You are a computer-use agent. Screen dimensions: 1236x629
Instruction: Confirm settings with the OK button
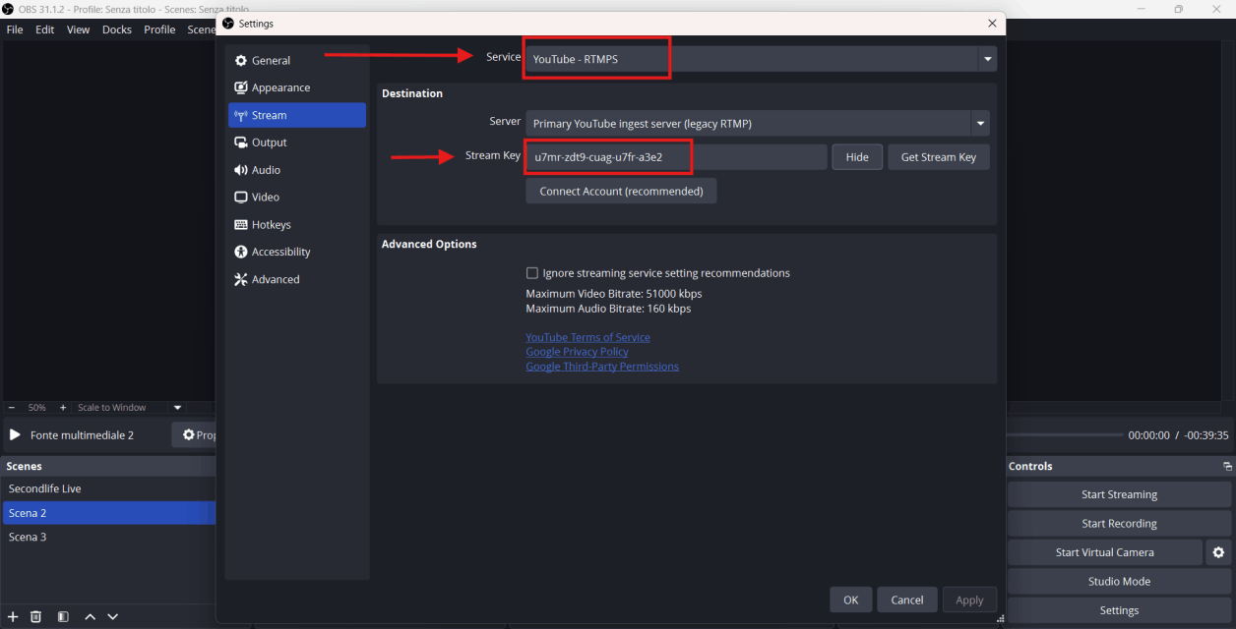[851, 600]
